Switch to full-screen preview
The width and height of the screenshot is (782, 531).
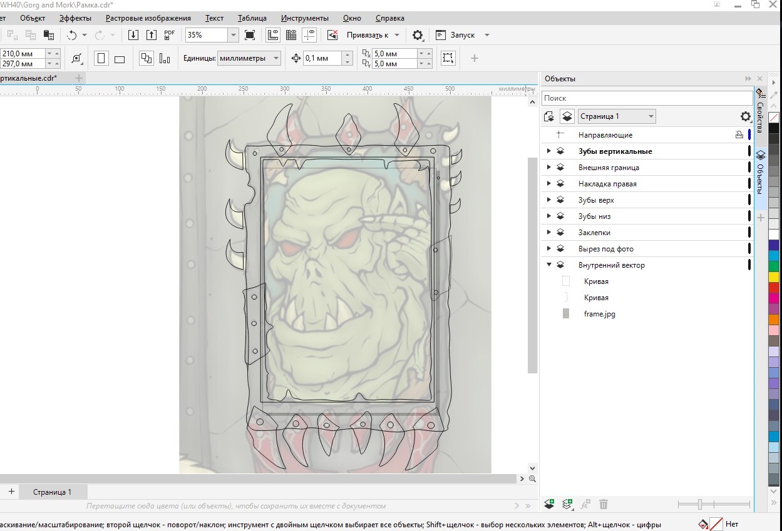click(250, 35)
